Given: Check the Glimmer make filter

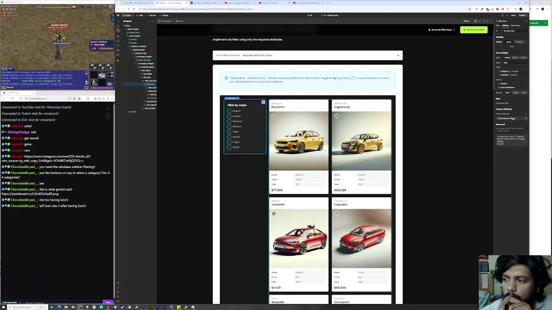Looking at the screenshot, I should pyautogui.click(x=229, y=121).
